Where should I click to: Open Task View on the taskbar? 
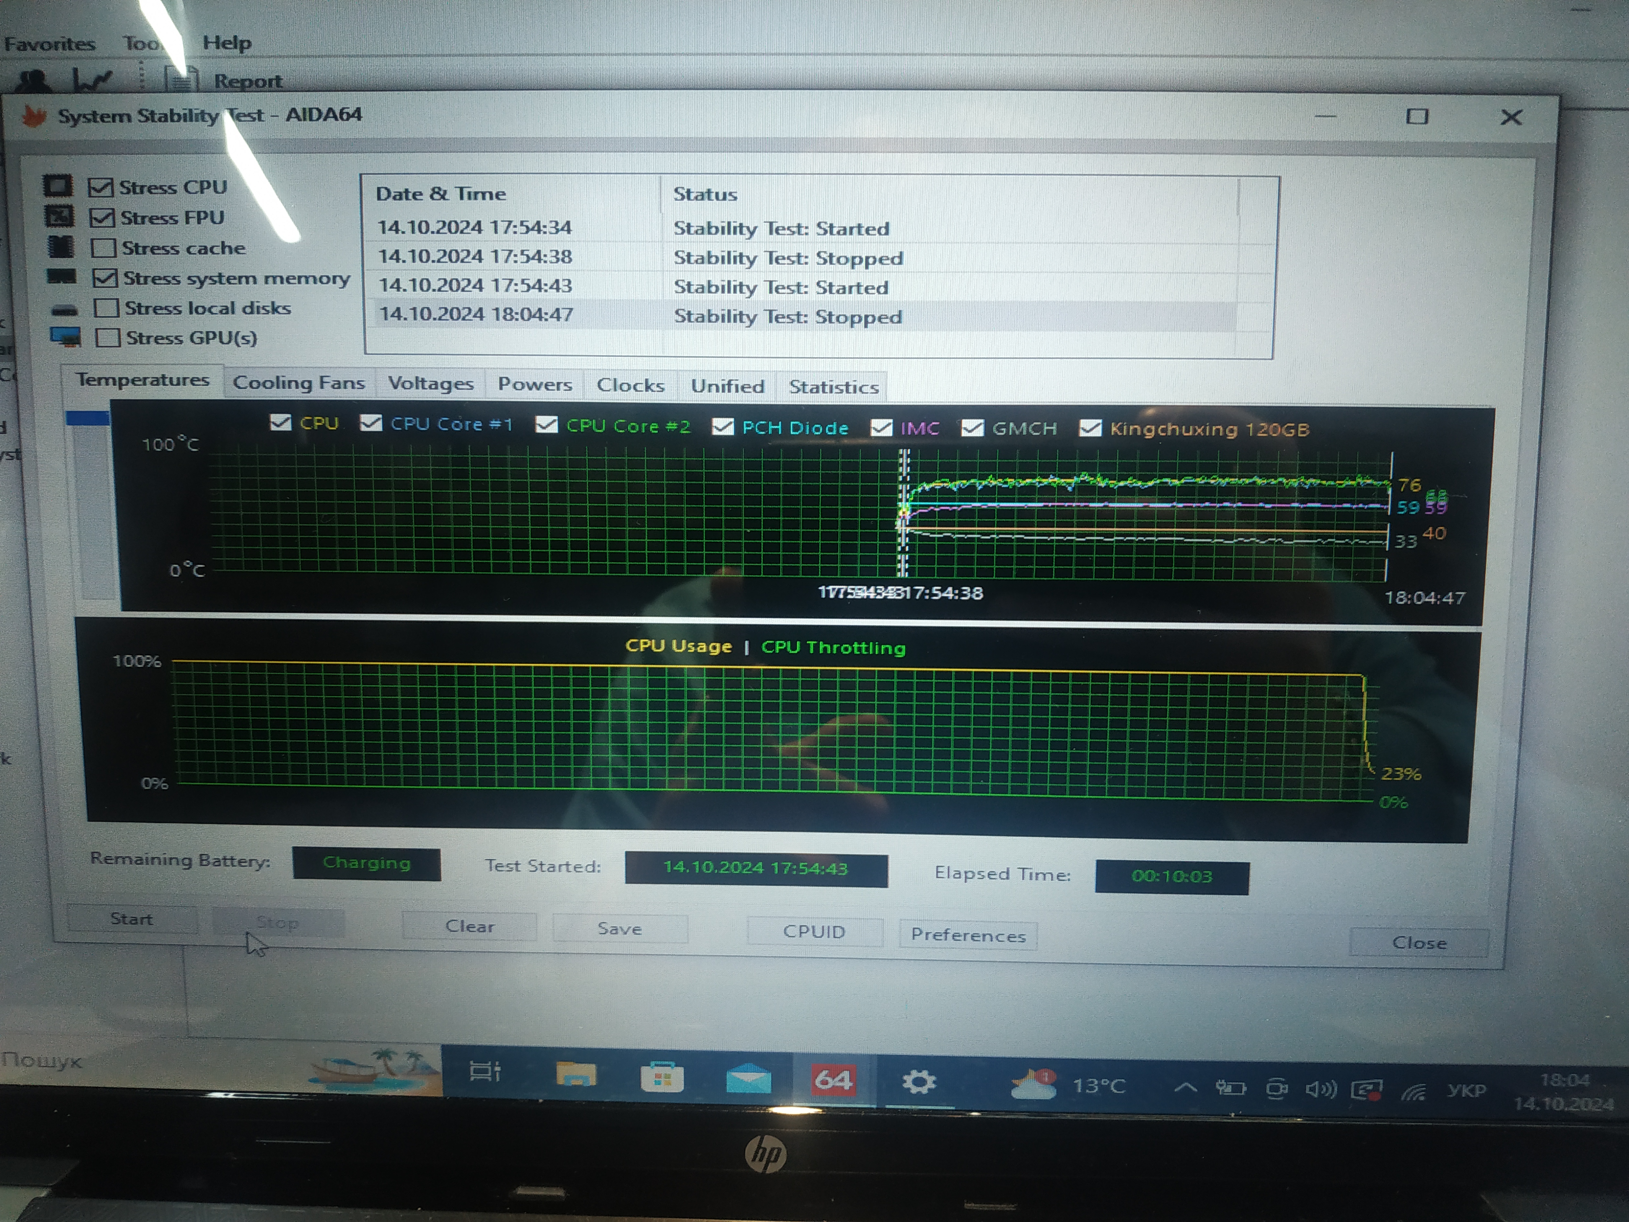coord(485,1072)
